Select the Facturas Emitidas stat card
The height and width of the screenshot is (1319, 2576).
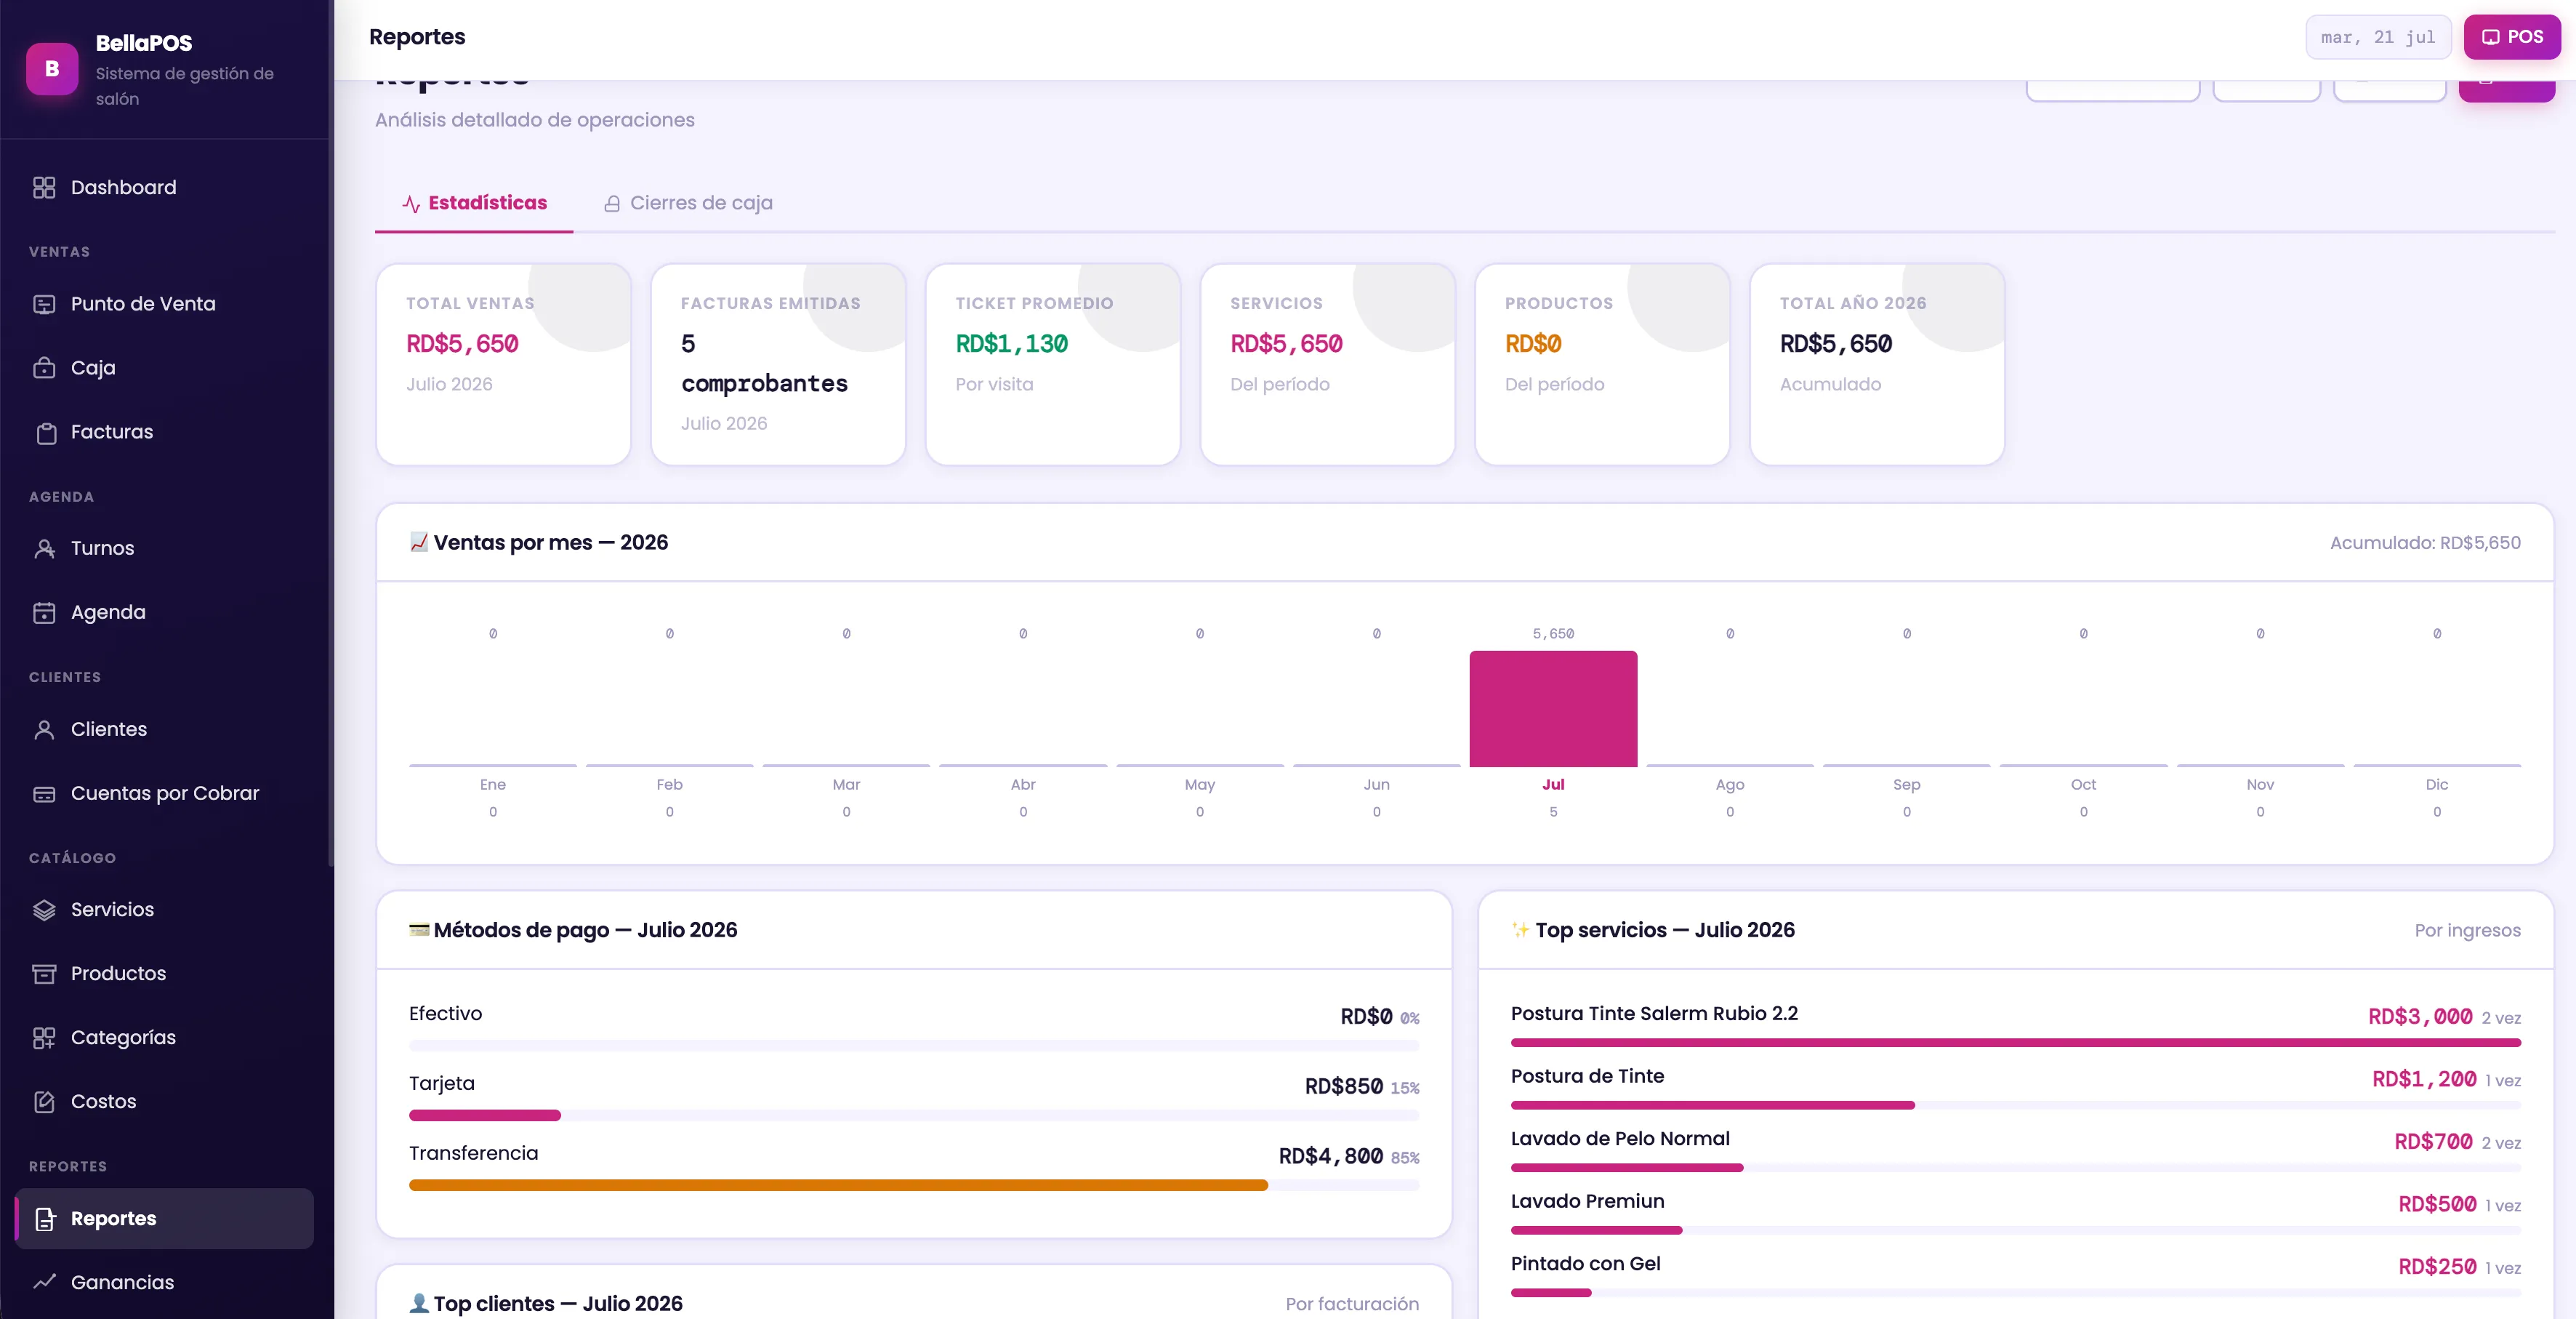coord(778,364)
